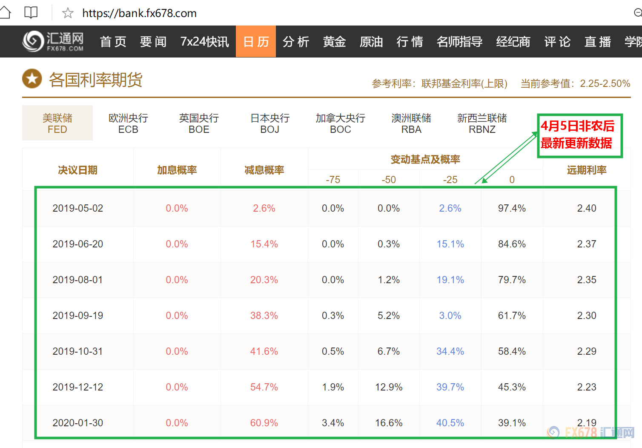Click the FX678 汇通网 watermark icon

553,432
